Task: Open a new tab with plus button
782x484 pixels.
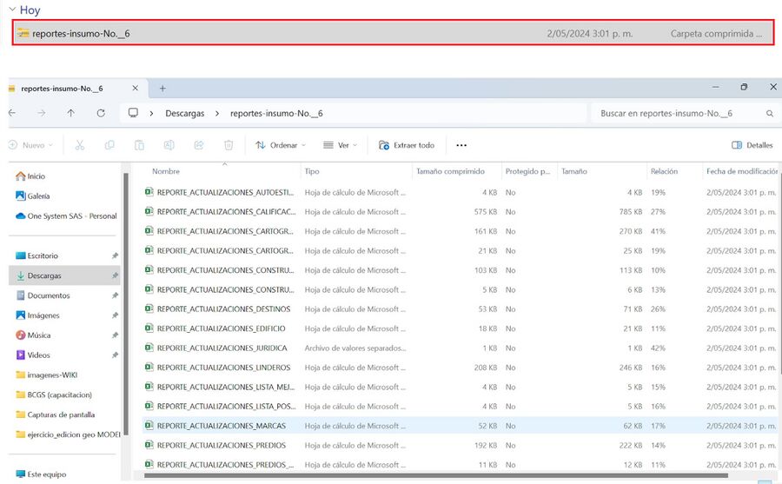Action: coord(162,89)
